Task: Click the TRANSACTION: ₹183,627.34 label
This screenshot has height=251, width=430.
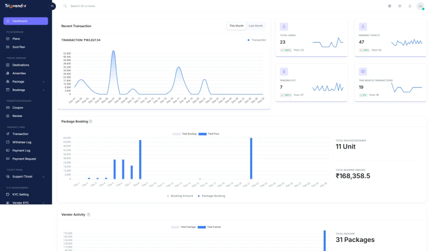Action: [81, 40]
